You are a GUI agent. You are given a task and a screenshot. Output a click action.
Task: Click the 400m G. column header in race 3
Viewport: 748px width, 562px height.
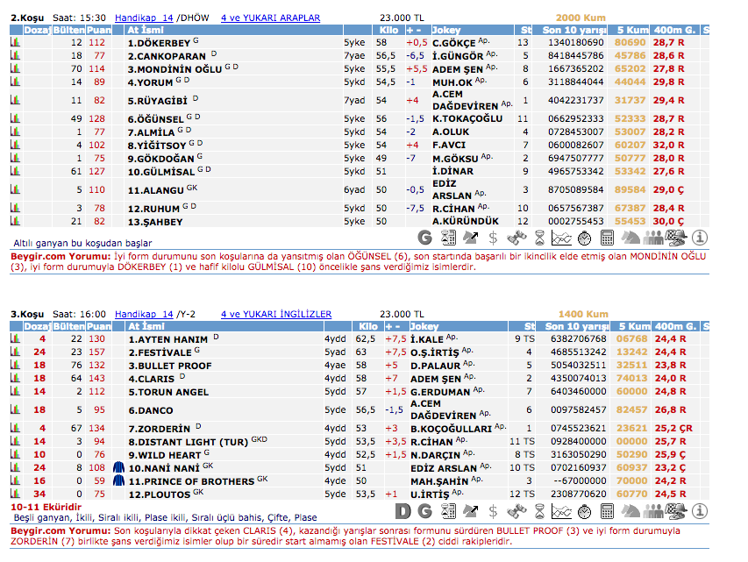(x=674, y=326)
